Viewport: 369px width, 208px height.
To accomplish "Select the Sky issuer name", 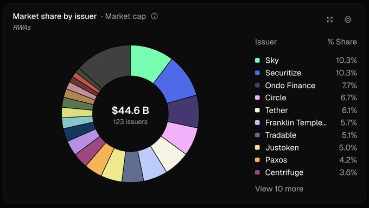I will pos(272,61).
